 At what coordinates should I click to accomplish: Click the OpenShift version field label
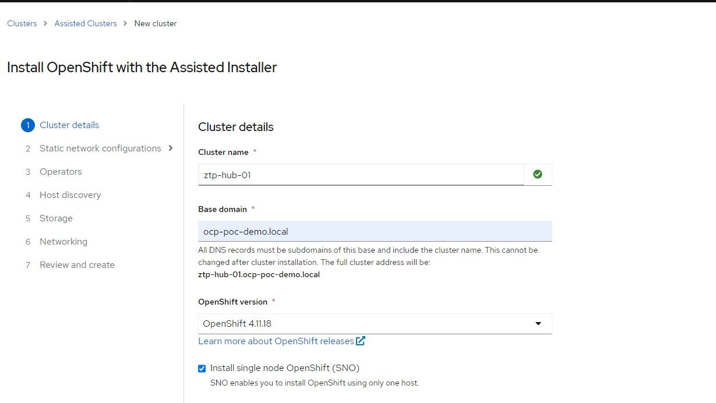click(232, 302)
